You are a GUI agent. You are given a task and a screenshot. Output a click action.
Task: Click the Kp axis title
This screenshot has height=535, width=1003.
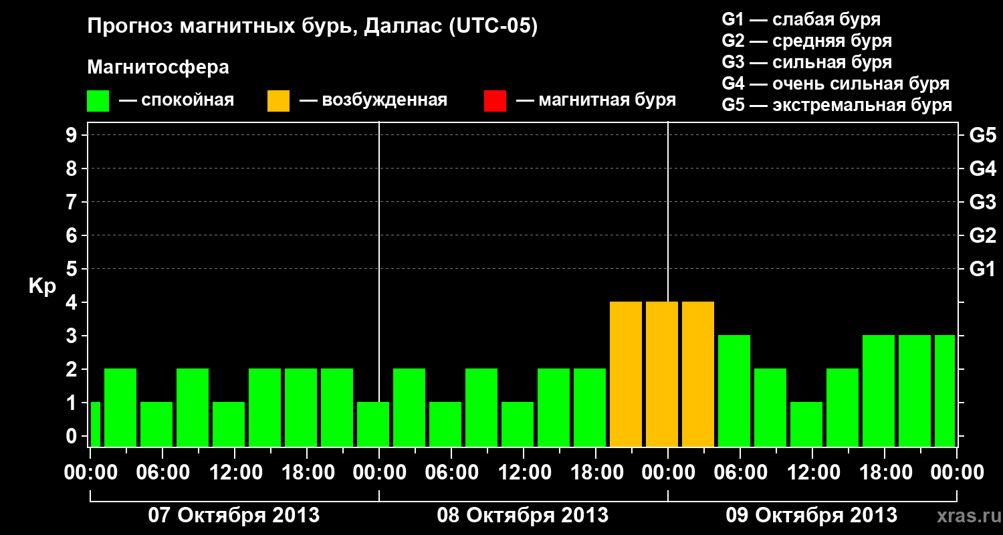[42, 286]
